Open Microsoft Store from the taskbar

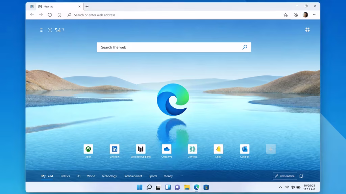[x=206, y=187]
